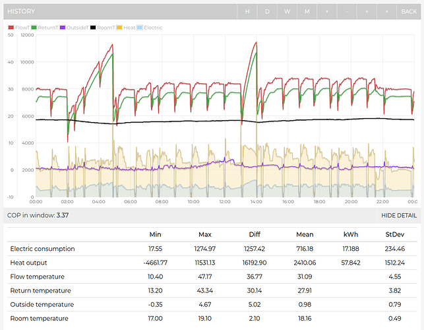This screenshot has width=424, height=330.
Task: Select the OutsideT legend label
Action: point(78,28)
